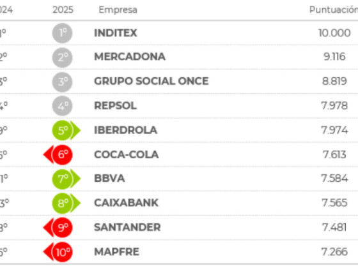Click red 6º badge beside Coca-Cola
Screen dimensions: 358x268
(58, 154)
